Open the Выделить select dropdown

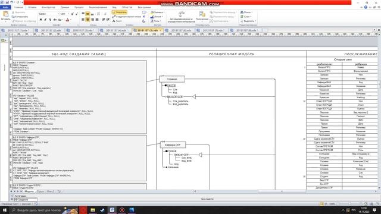tap(248, 21)
